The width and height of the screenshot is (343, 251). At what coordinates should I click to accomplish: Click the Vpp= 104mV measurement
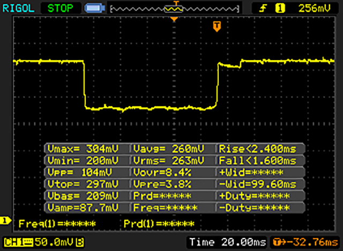[80, 173]
